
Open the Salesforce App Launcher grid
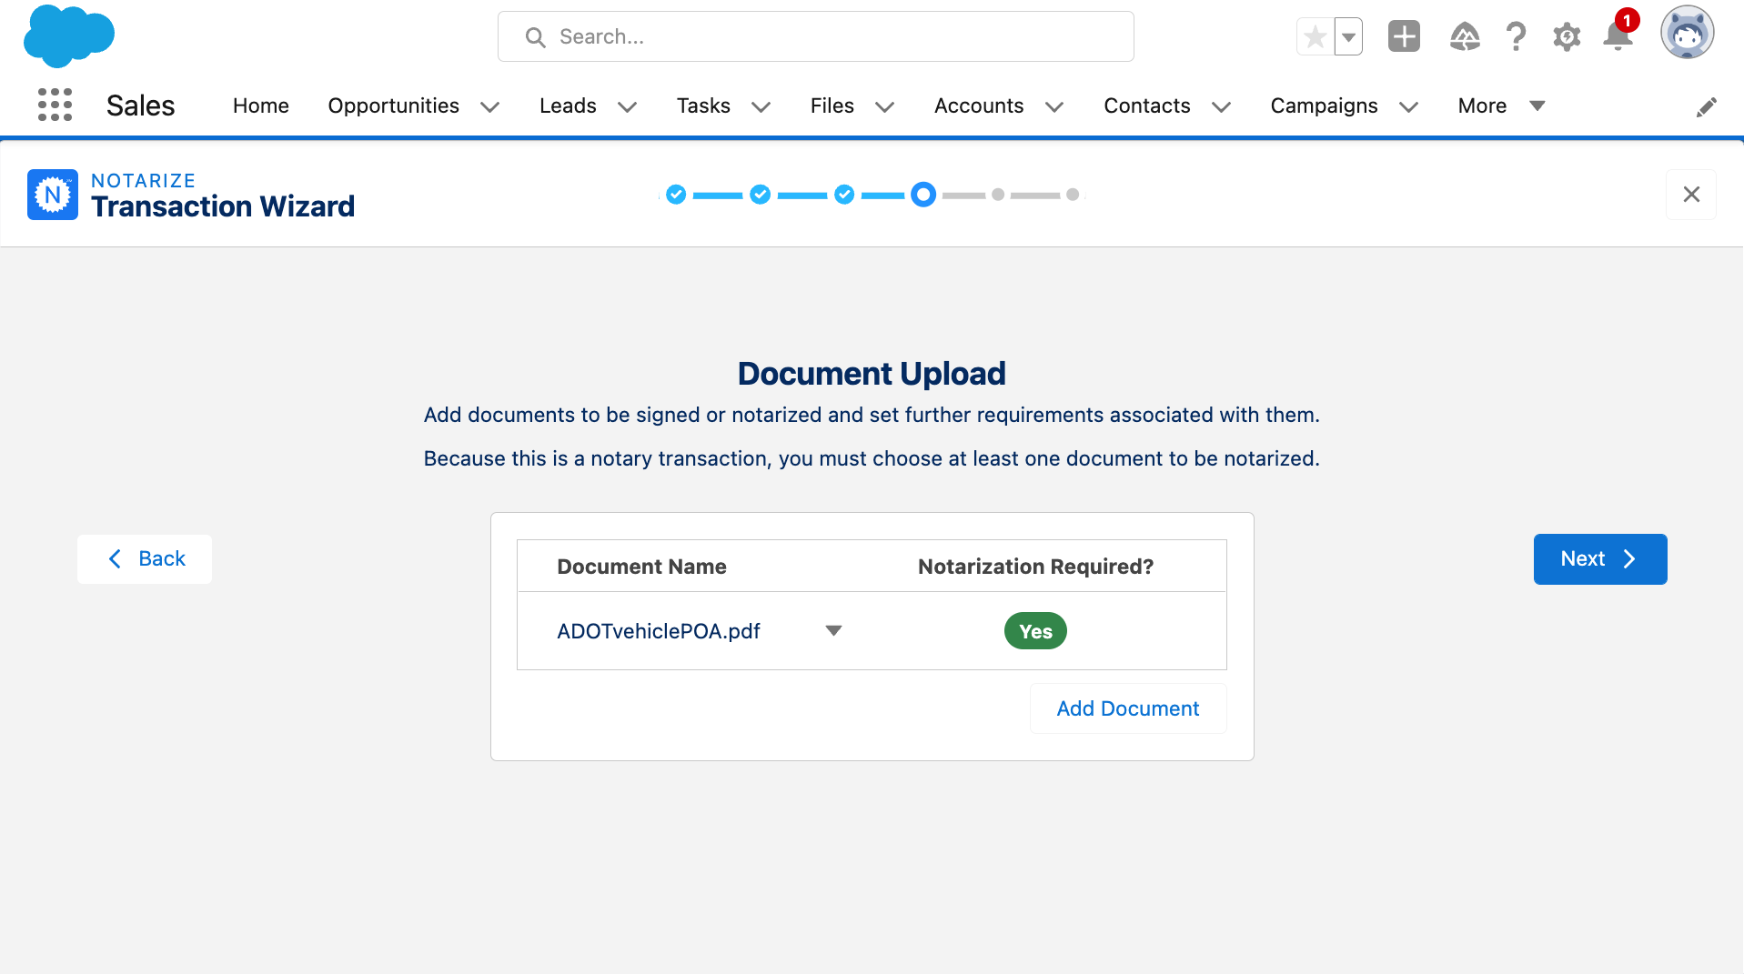(x=55, y=105)
